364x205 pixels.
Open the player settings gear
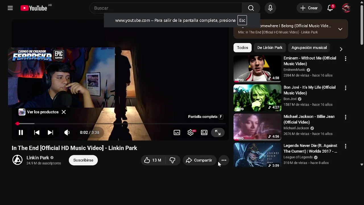point(191,132)
